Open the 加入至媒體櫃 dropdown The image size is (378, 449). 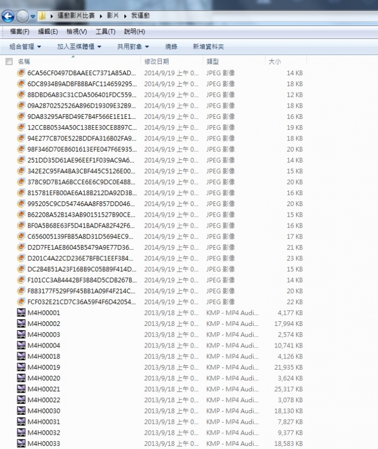pos(79,47)
